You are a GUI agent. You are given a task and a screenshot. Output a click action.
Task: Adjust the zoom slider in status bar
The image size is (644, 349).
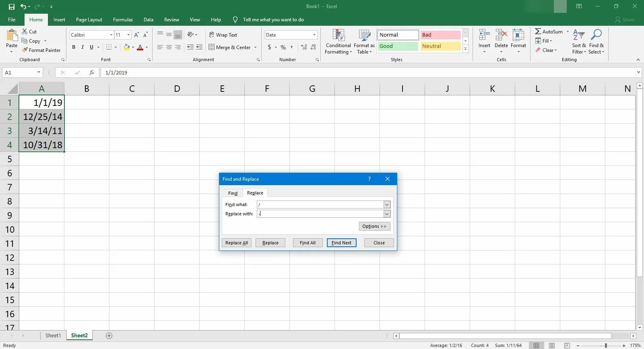coord(605,345)
